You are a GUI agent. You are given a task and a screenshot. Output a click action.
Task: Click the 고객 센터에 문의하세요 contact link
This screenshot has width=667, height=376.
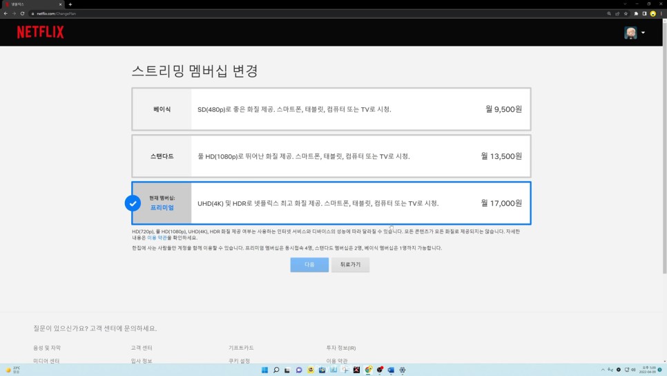pos(123,328)
